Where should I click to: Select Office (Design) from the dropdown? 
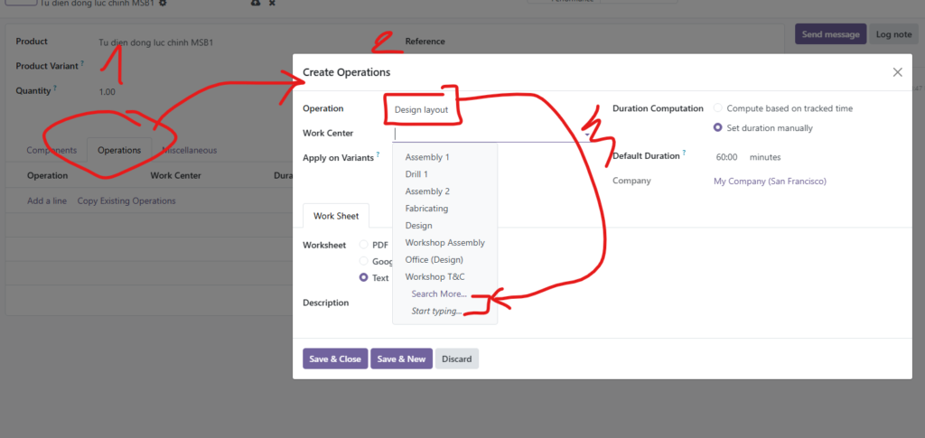coord(439,260)
